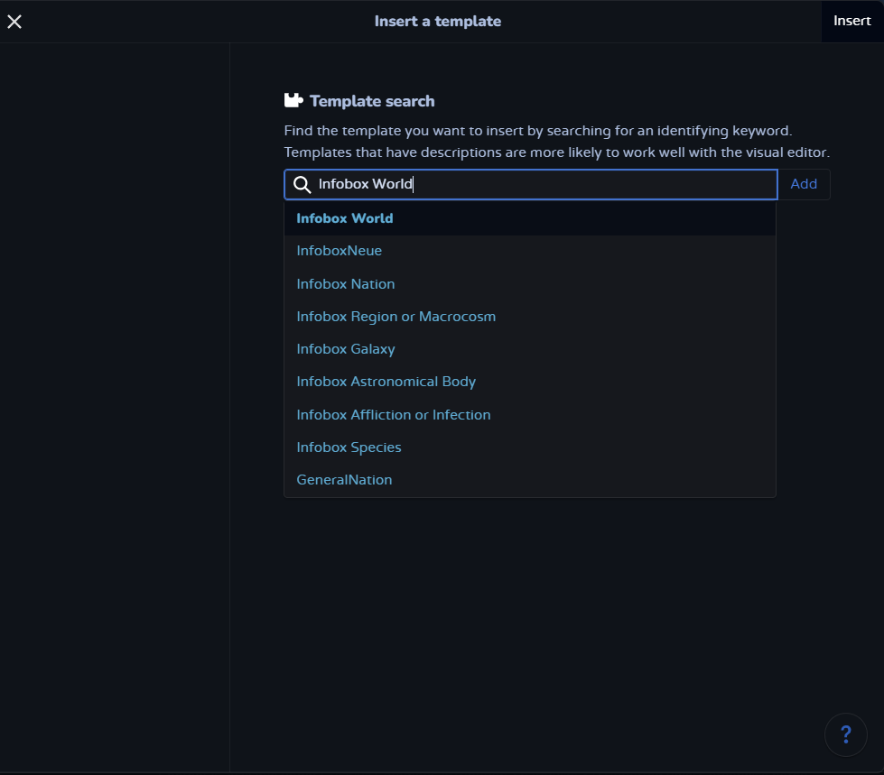Click the Insert a template title
The image size is (884, 775).
[438, 21]
